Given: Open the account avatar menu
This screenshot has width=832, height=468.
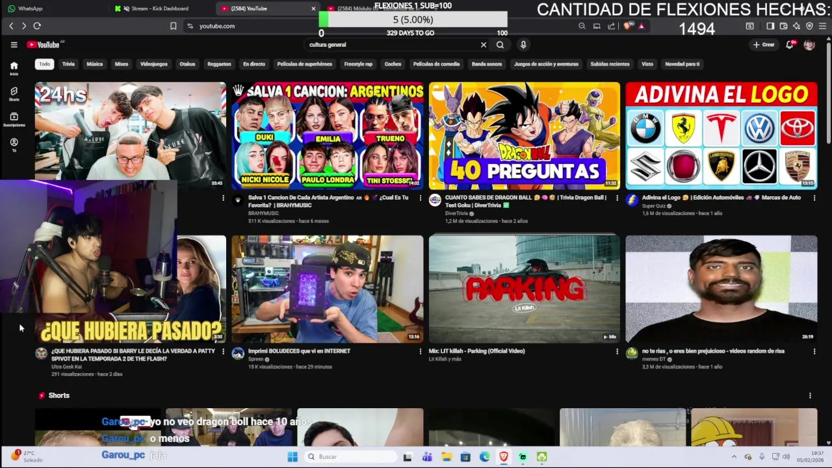Looking at the screenshot, I should tap(809, 45).
